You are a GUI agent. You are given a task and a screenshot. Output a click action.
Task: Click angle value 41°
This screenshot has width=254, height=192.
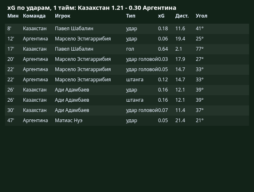tap(200, 29)
